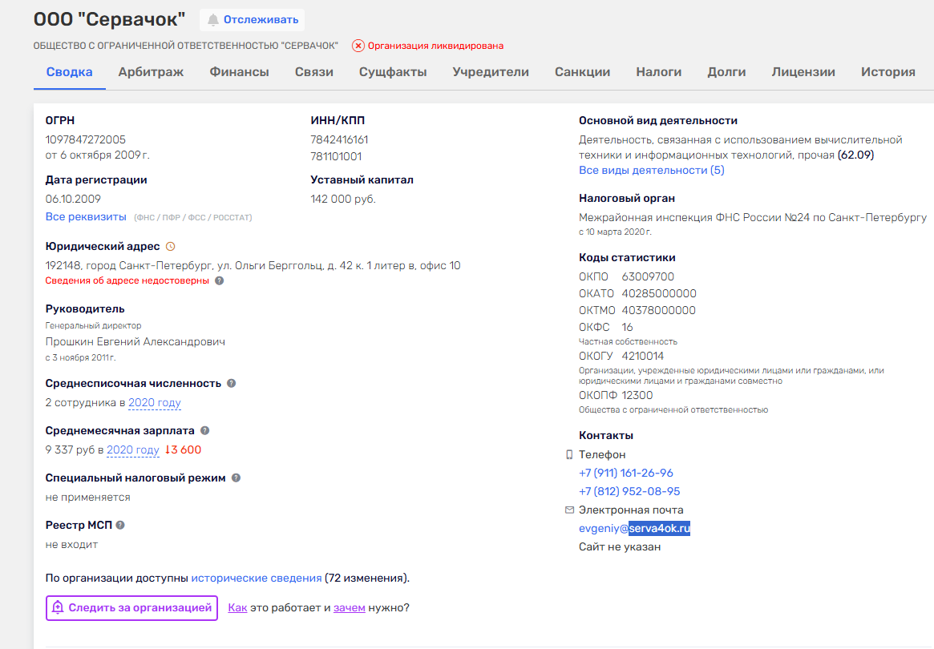Click the ОКОПФ code 12300
The width and height of the screenshot is (934, 649).
pos(637,395)
